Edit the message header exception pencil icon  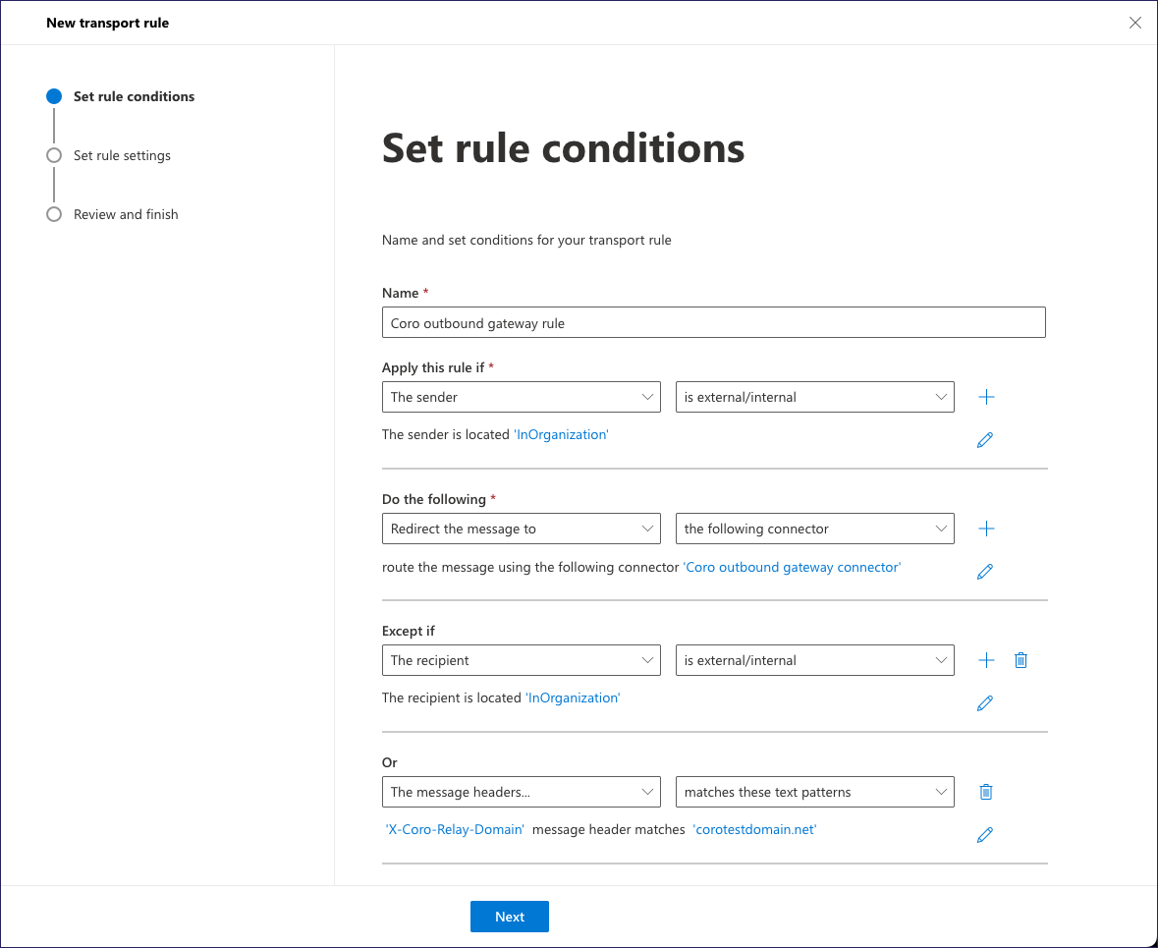pyautogui.click(x=985, y=835)
